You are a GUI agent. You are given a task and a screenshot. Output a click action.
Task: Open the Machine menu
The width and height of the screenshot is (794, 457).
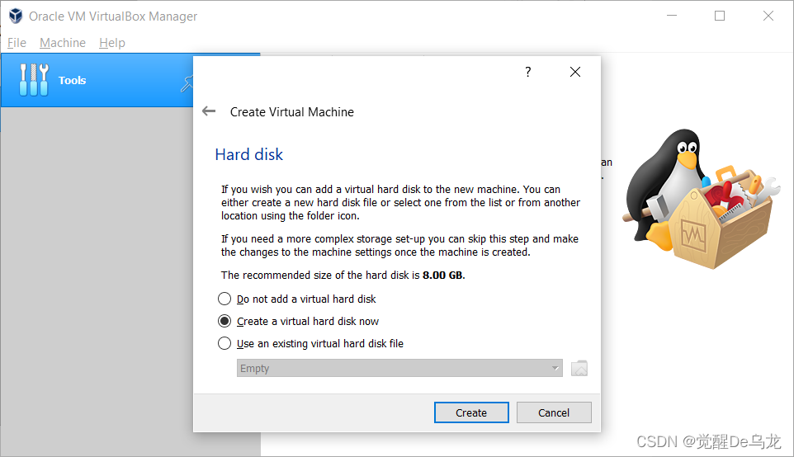tap(62, 43)
